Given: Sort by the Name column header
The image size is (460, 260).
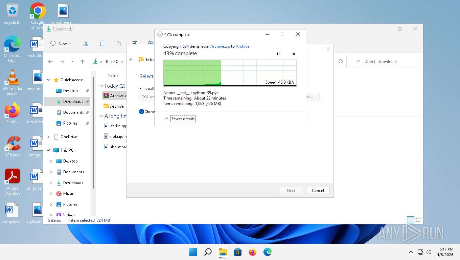Looking at the screenshot, I should coord(113,75).
